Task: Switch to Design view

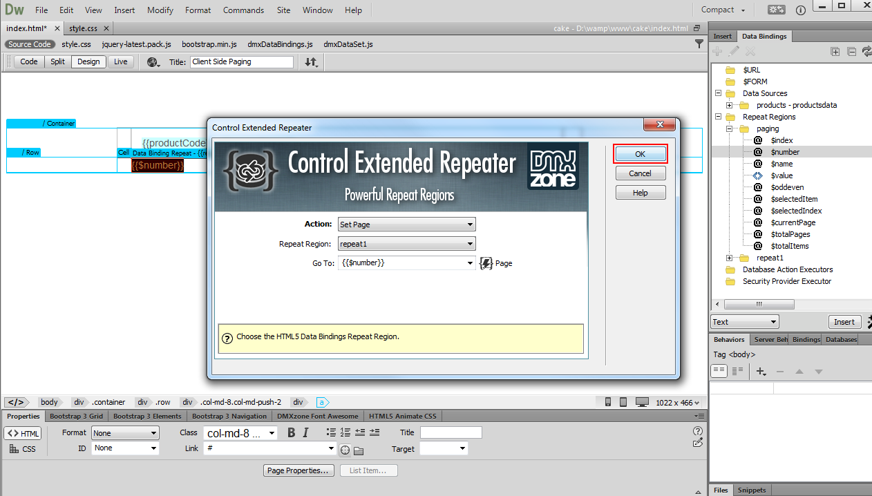Action: [88, 61]
